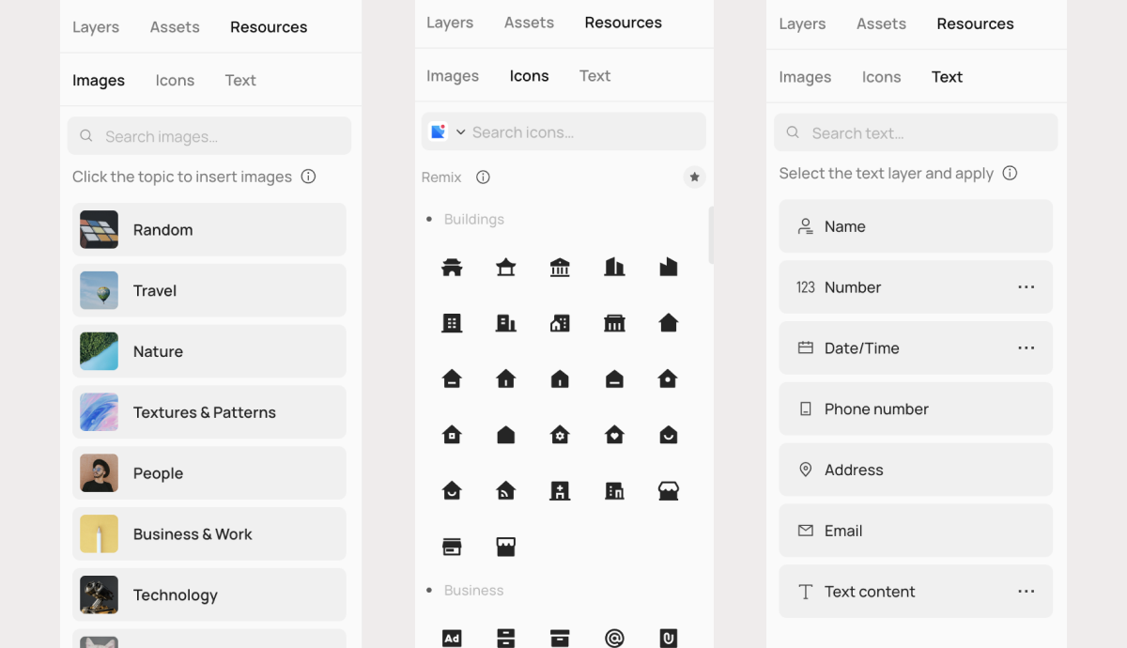
Task: Click the Travel balloon image thumbnail
Action: 100,291
